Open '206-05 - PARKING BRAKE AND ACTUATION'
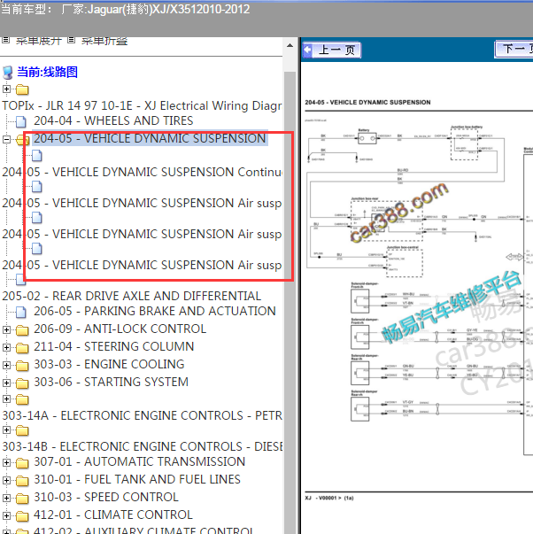 coord(155,311)
